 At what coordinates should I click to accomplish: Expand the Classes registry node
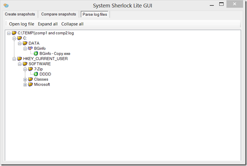pos(25,80)
